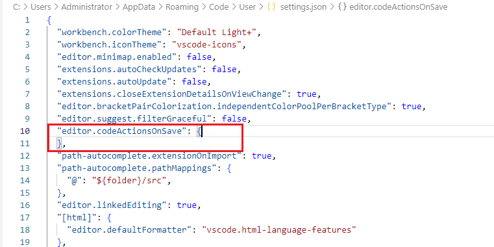Click the "path-autocomplete.pathMappings" key
The height and width of the screenshot is (247, 494).
coord(136,168)
